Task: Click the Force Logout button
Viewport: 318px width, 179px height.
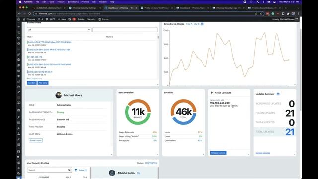Action: pos(36,140)
